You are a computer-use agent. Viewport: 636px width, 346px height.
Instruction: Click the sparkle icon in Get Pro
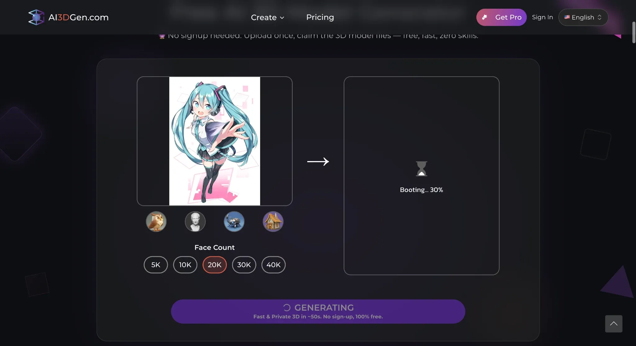pyautogui.click(x=484, y=17)
